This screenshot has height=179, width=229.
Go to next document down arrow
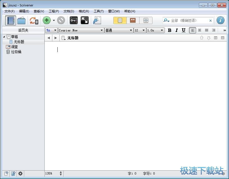209,38
